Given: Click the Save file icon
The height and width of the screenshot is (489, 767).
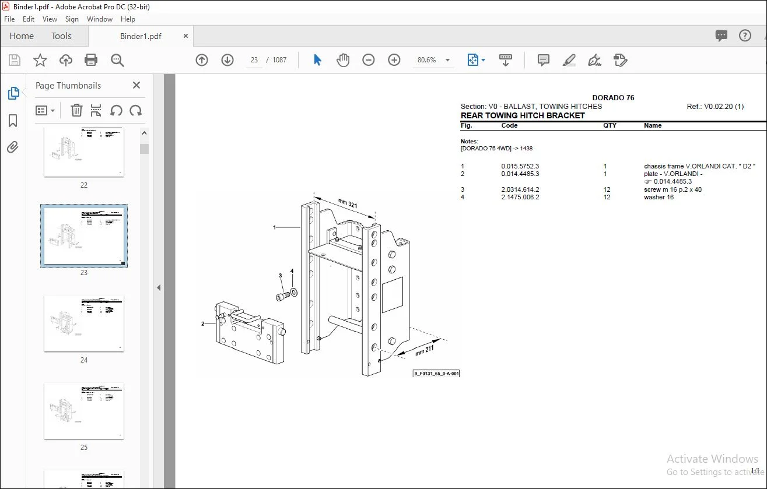Looking at the screenshot, I should pyautogui.click(x=15, y=60).
